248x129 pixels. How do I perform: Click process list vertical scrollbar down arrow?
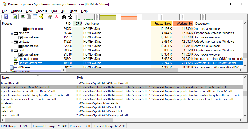pyautogui.click(x=245, y=66)
